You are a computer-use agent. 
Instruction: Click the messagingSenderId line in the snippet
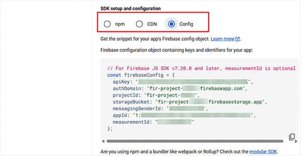(160, 109)
